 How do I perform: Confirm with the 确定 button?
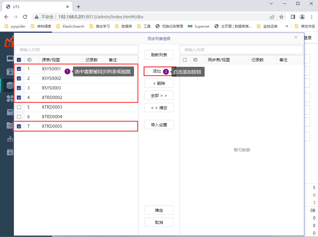click(159, 210)
